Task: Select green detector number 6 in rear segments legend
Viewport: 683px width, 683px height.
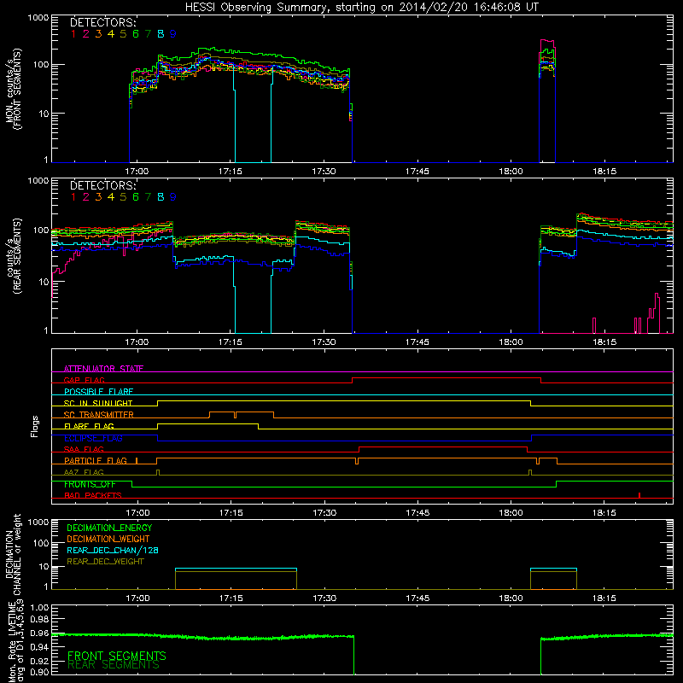Action: pyautogui.click(x=136, y=197)
